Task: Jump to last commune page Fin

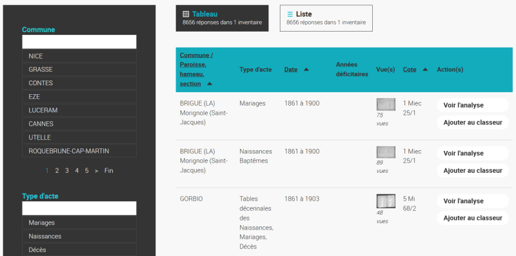Action: click(x=108, y=170)
